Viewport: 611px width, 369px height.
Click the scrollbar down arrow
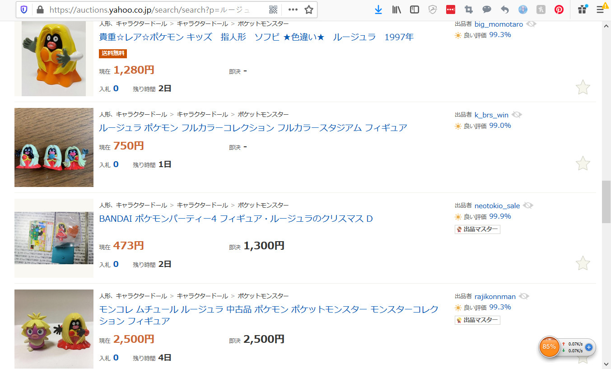point(606,364)
